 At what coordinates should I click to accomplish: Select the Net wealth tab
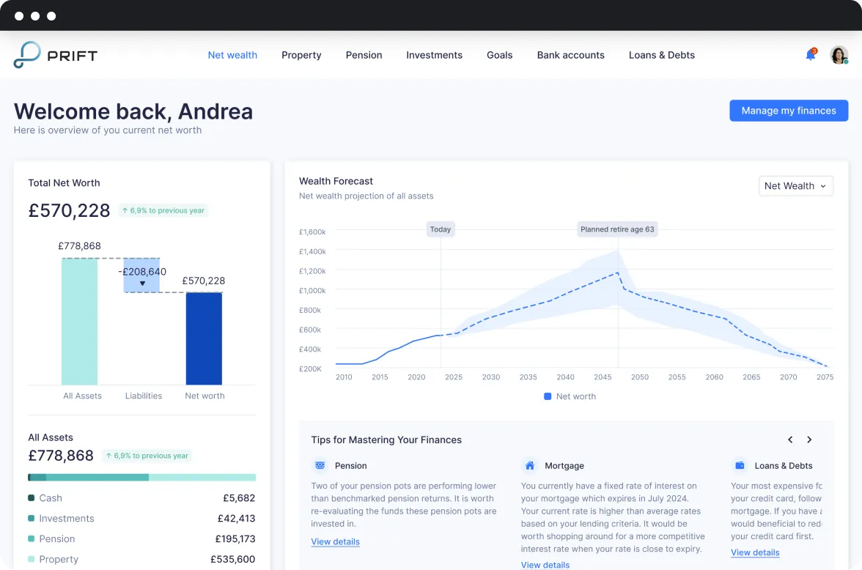click(232, 55)
